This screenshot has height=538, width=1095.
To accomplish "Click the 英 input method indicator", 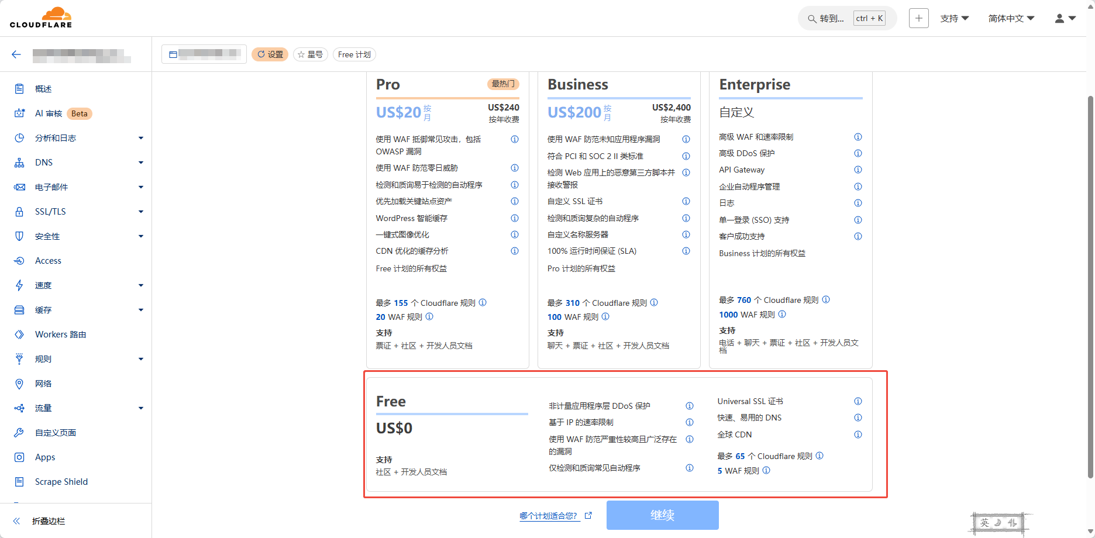I will tap(985, 523).
